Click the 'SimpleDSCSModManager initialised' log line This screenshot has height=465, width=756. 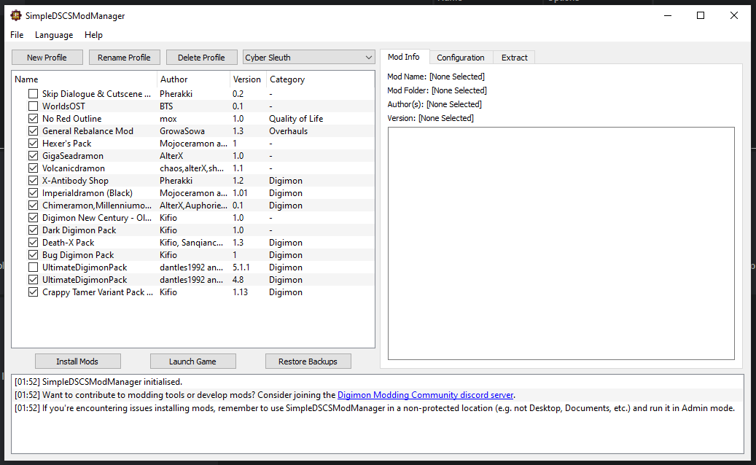coord(98,382)
